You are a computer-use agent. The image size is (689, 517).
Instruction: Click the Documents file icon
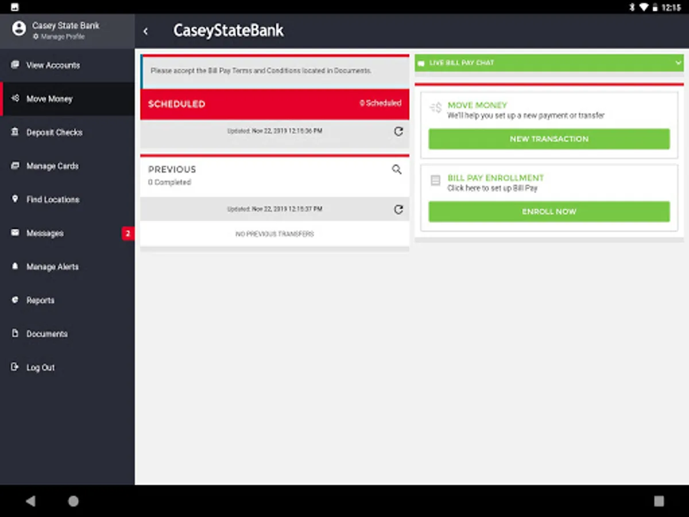coord(15,334)
